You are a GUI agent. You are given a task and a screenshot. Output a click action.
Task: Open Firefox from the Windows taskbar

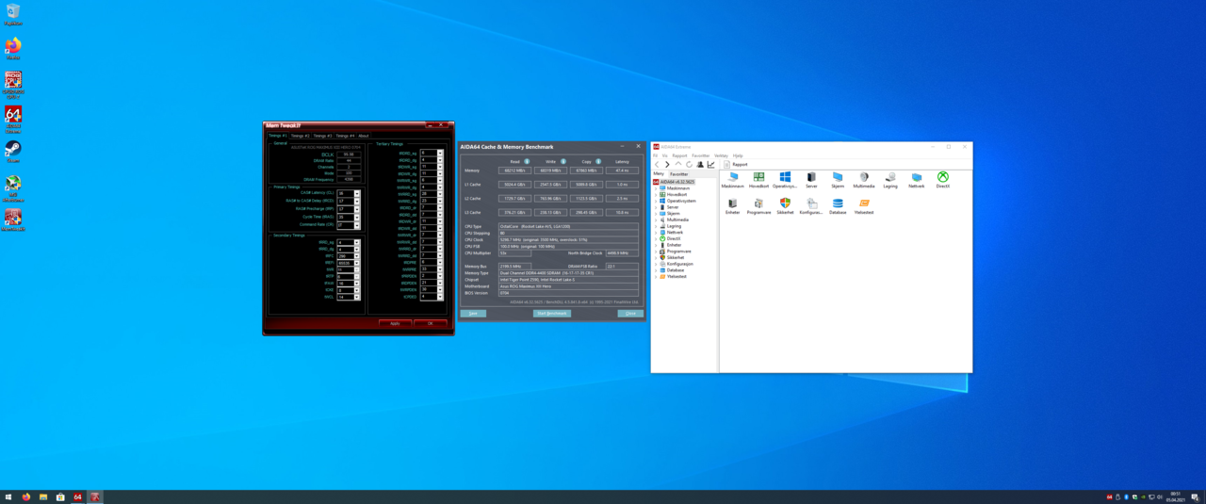pyautogui.click(x=26, y=496)
